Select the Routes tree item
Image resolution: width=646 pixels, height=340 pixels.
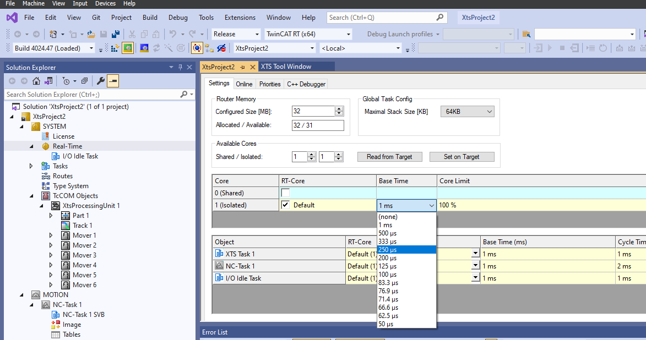(63, 176)
